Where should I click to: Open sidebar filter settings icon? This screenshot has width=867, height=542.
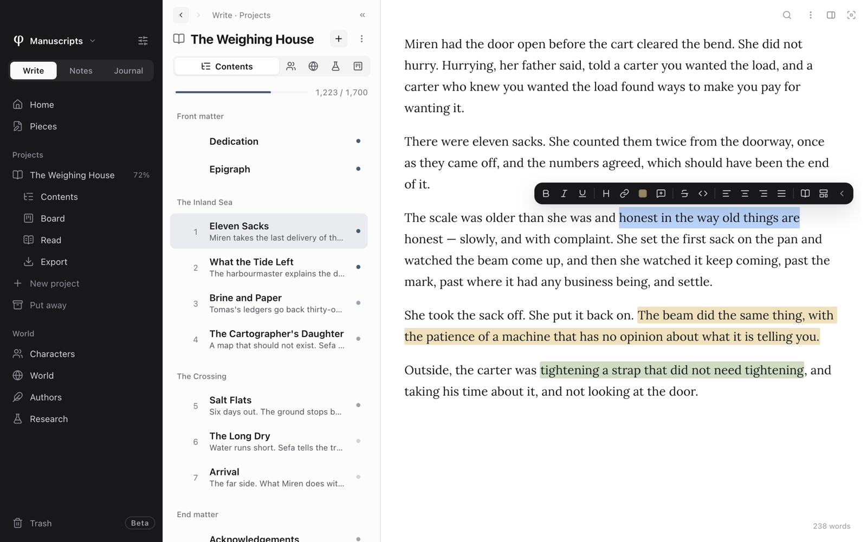[143, 41]
